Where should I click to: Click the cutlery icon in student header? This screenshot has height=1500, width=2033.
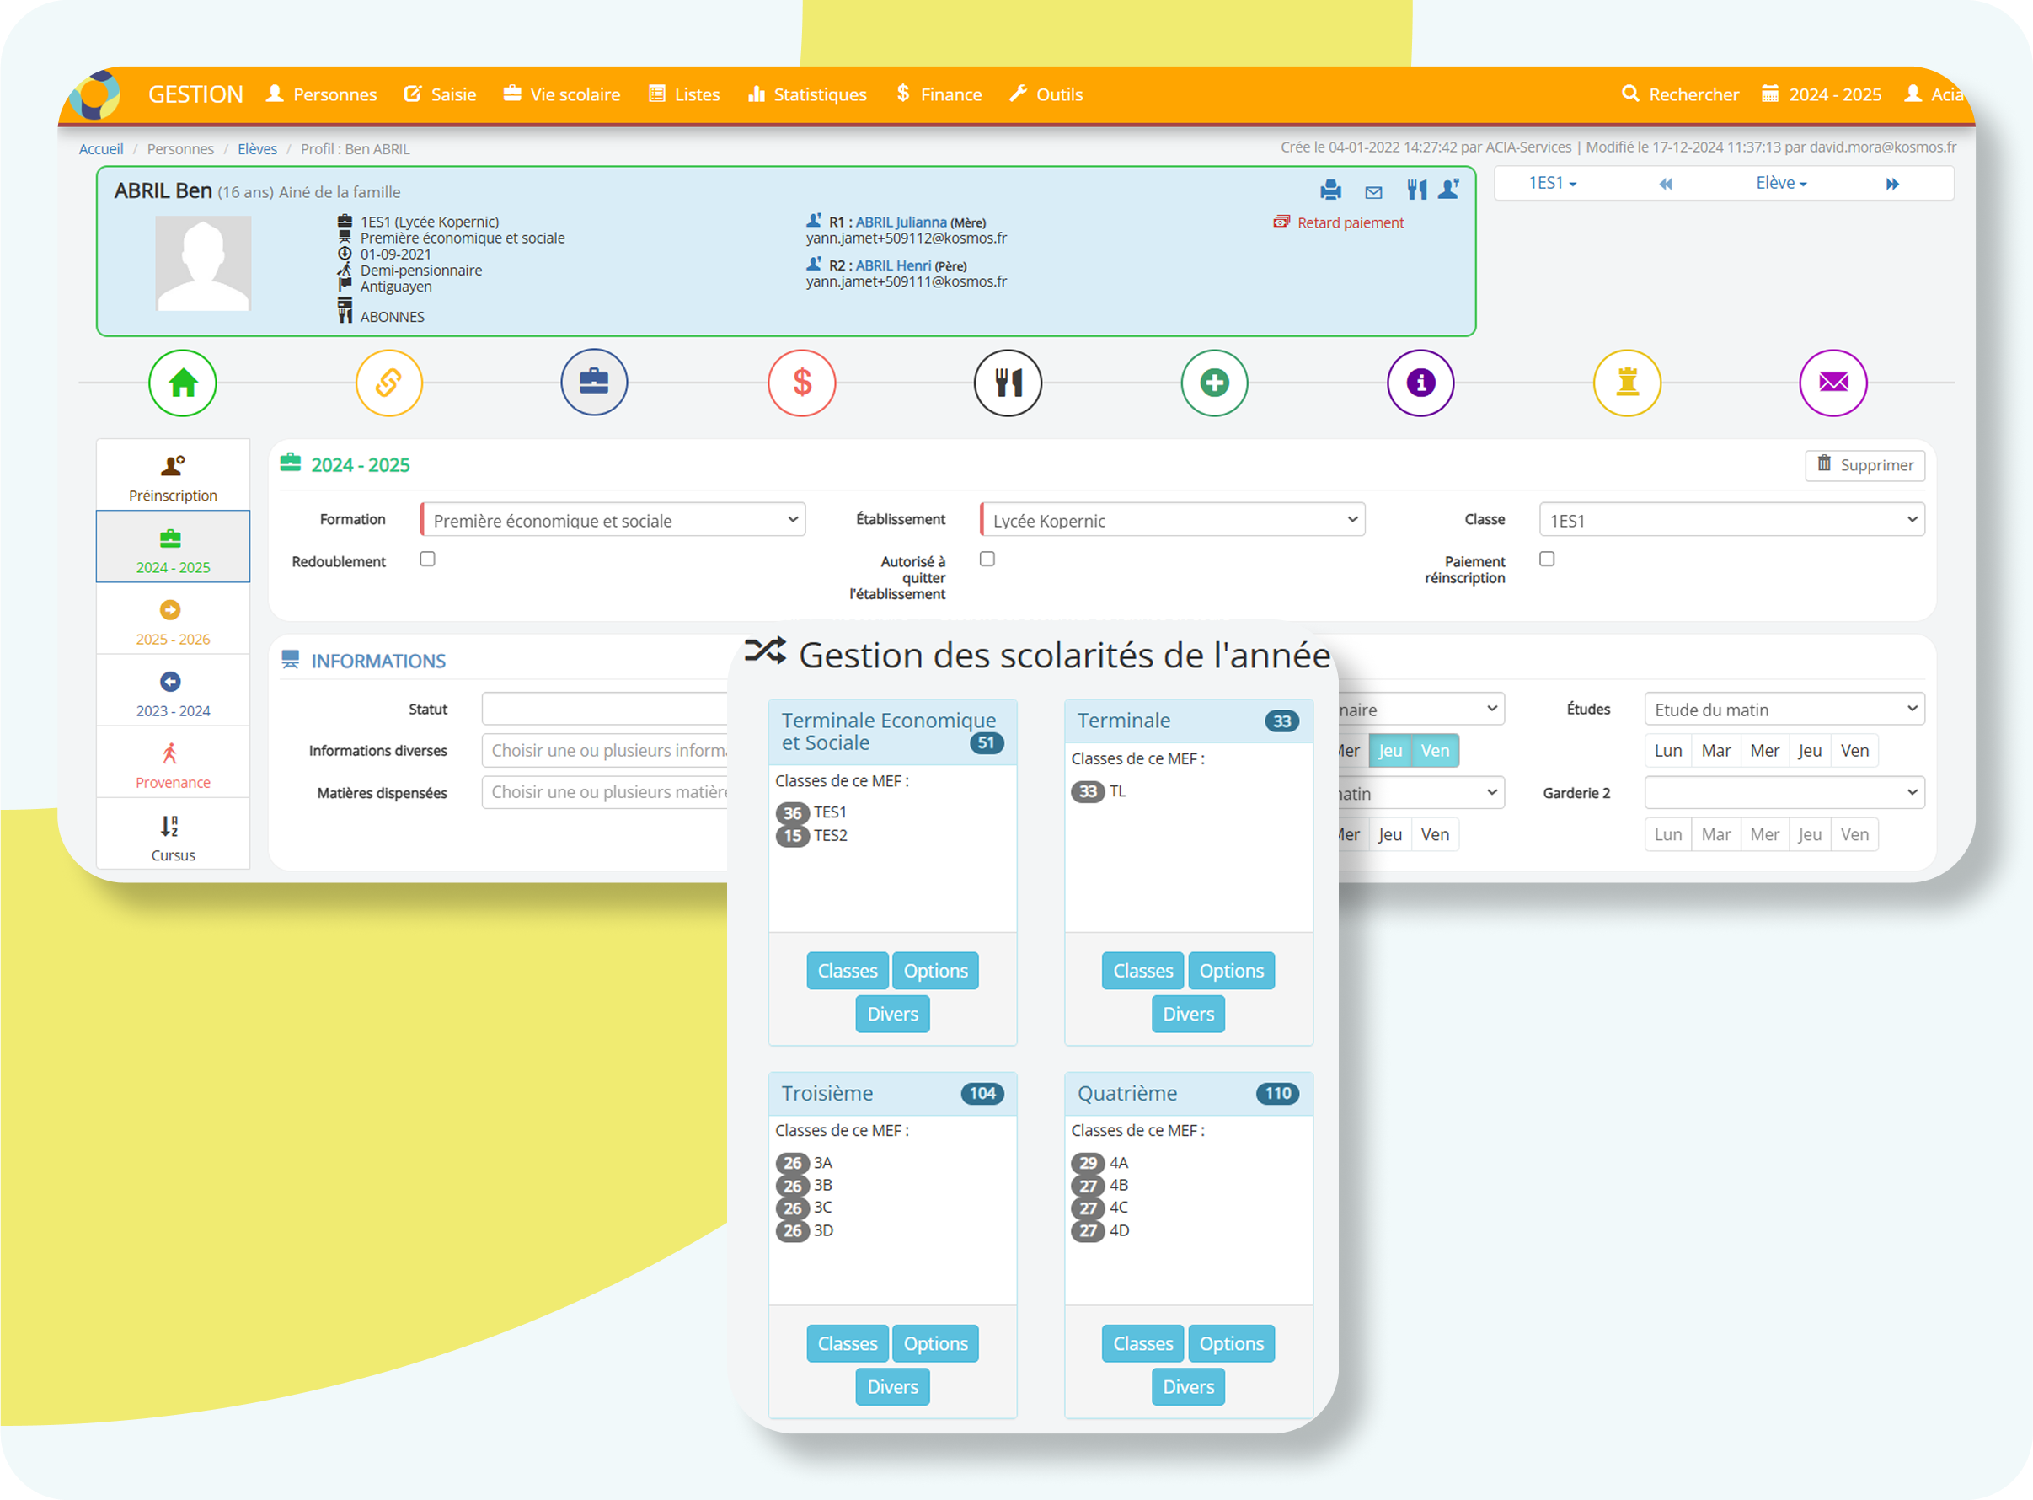pyautogui.click(x=1417, y=189)
